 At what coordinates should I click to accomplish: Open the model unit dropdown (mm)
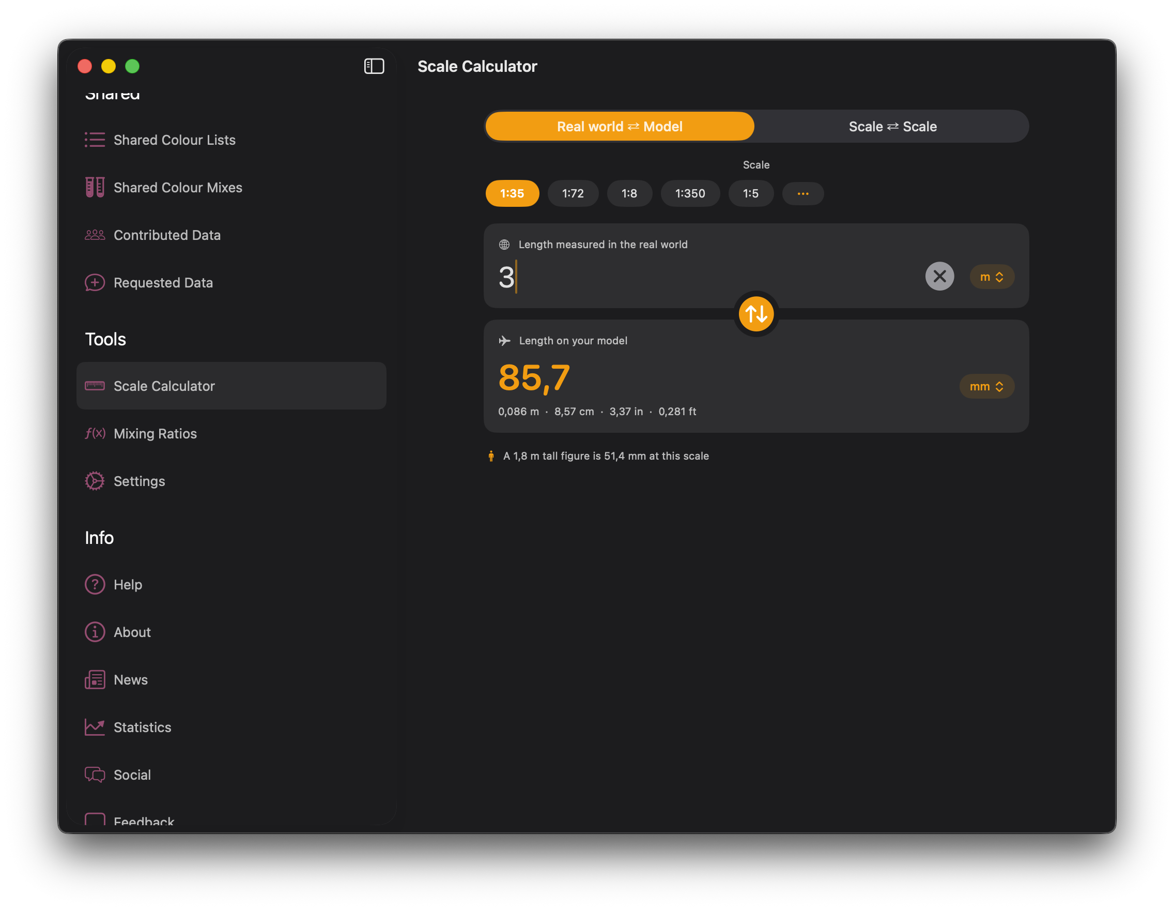pyautogui.click(x=986, y=386)
